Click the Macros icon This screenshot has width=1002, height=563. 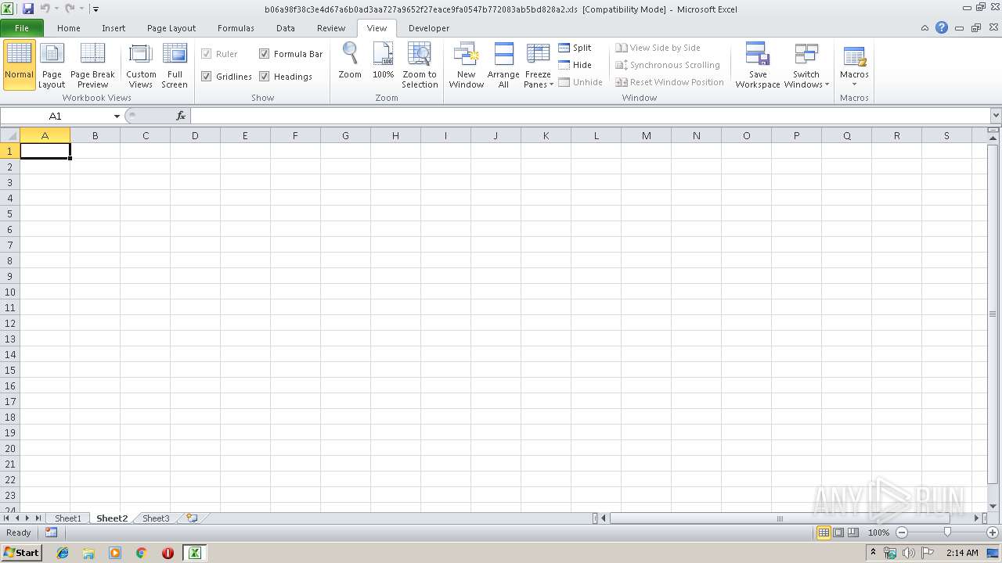854,59
